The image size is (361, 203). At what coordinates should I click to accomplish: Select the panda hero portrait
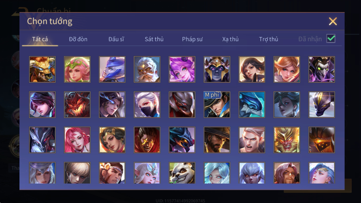(182, 173)
